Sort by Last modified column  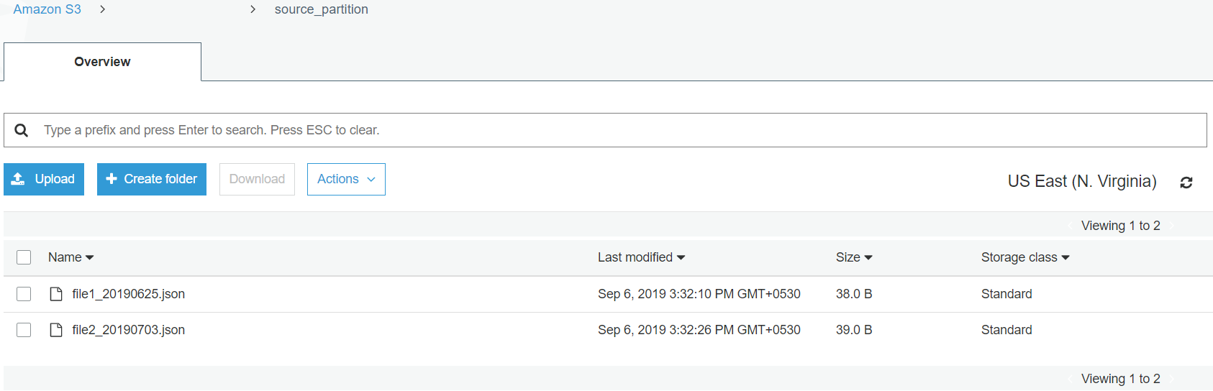(x=641, y=257)
